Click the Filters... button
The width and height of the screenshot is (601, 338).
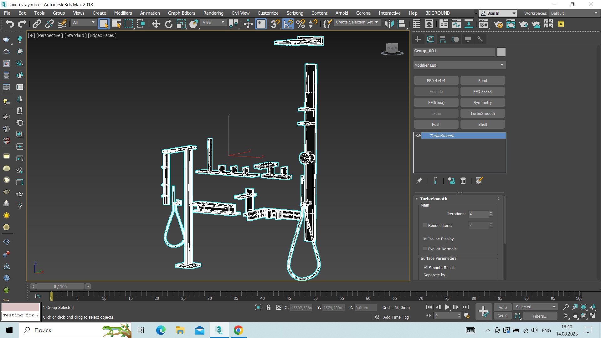(540, 316)
